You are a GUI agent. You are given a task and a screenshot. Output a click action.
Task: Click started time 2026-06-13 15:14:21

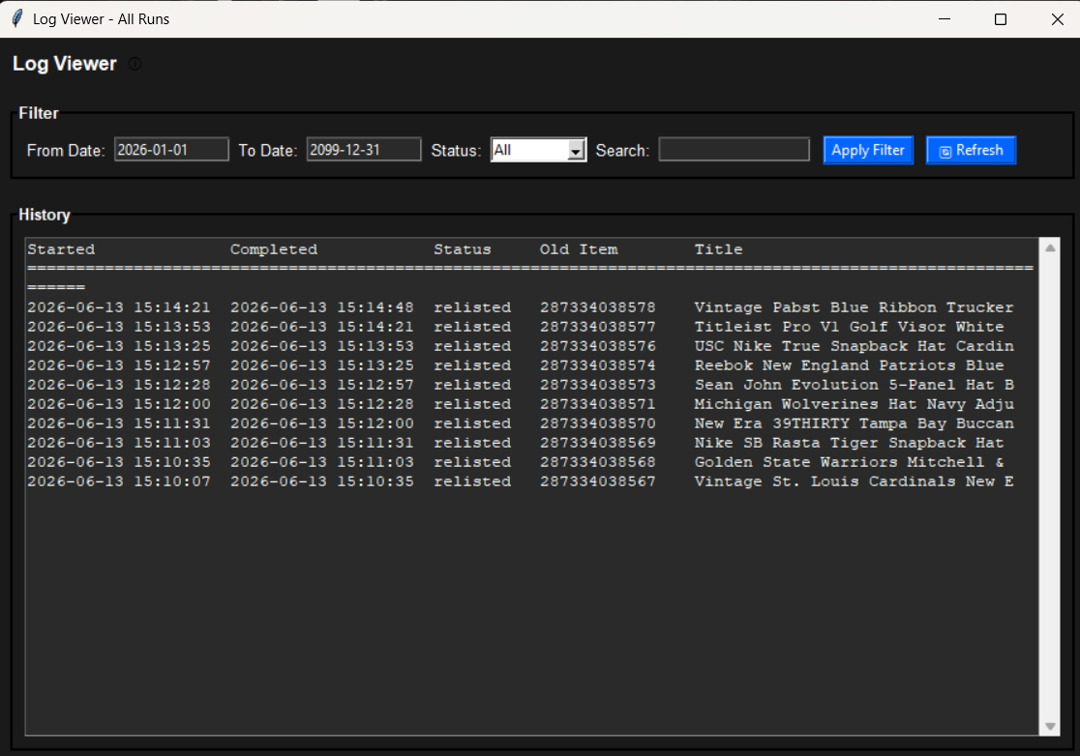point(118,307)
